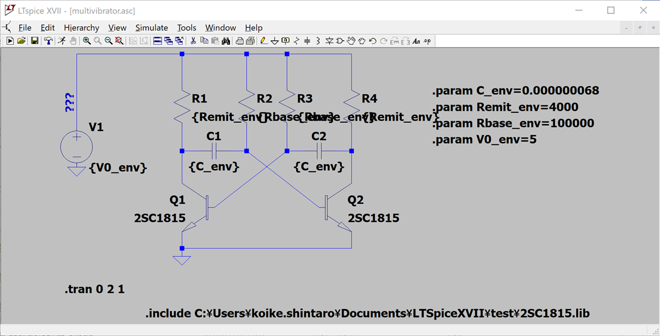The height and width of the screenshot is (336, 660).
Task: Click the R4 resistor label
Action: 370,99
